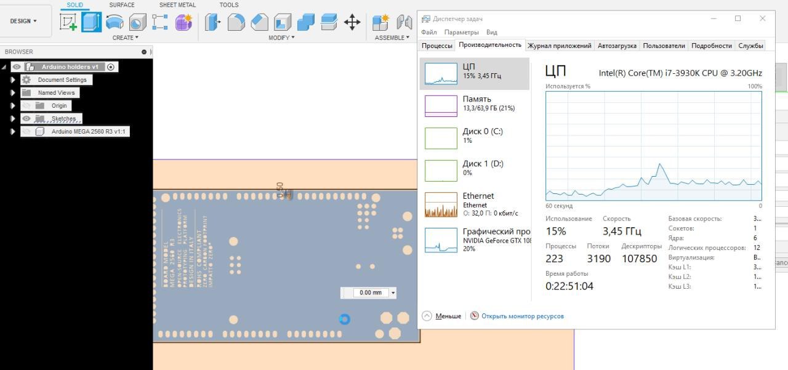
Task: Click the Named Views folder icon
Action: pyautogui.click(x=26, y=92)
